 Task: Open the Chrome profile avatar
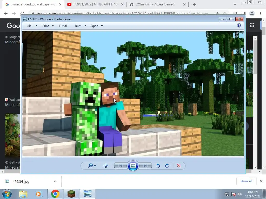pyautogui.click(x=252, y=13)
